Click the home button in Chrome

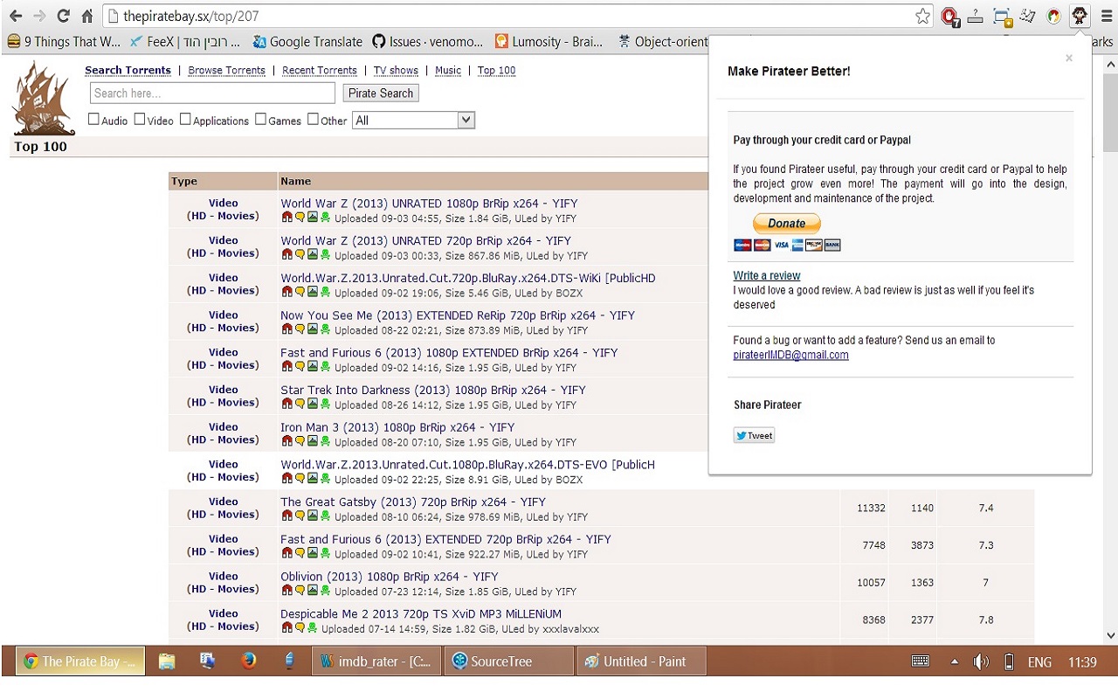86,16
